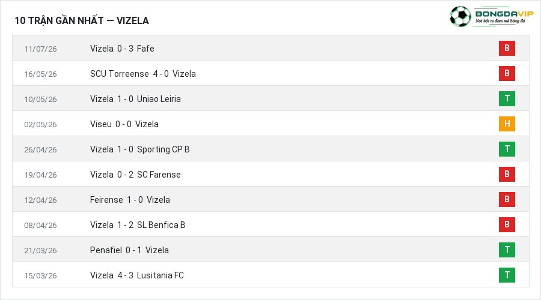Open the Vizela 4 - 3 Lusitania FC match

pyautogui.click(x=137, y=275)
